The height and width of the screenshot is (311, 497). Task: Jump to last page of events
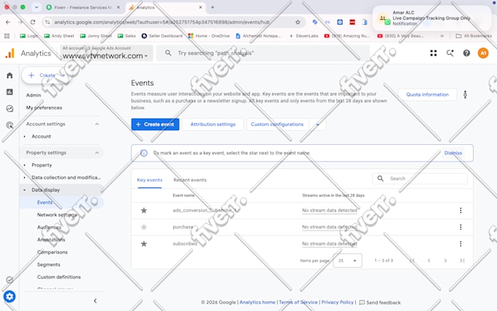pos(462,261)
